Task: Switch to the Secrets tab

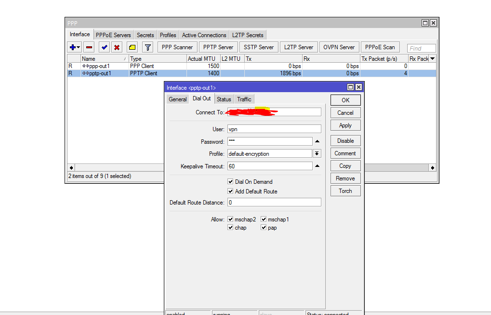Action: coord(145,35)
